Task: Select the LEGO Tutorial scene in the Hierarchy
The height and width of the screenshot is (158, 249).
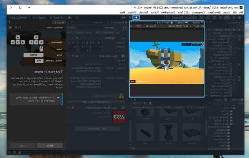Action: 224,30
